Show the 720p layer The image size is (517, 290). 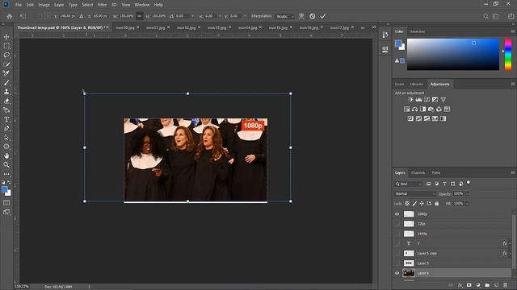397,224
